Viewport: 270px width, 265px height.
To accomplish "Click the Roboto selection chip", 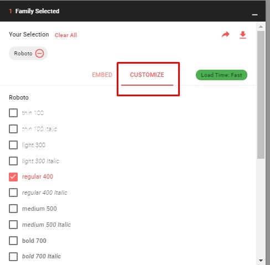I will click(x=28, y=54).
